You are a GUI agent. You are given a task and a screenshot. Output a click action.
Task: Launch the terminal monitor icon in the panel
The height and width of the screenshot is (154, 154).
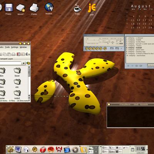click(18, 149)
